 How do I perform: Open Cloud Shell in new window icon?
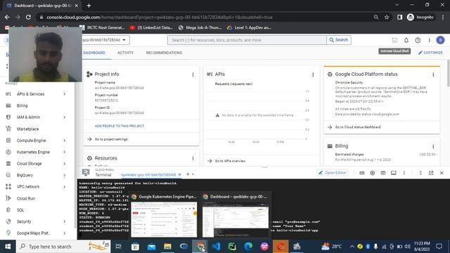[x=431, y=173]
